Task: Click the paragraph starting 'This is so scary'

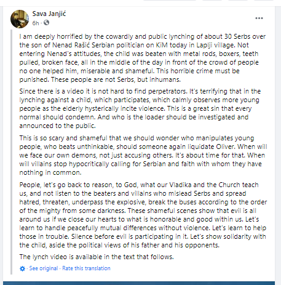Action: coord(143,155)
